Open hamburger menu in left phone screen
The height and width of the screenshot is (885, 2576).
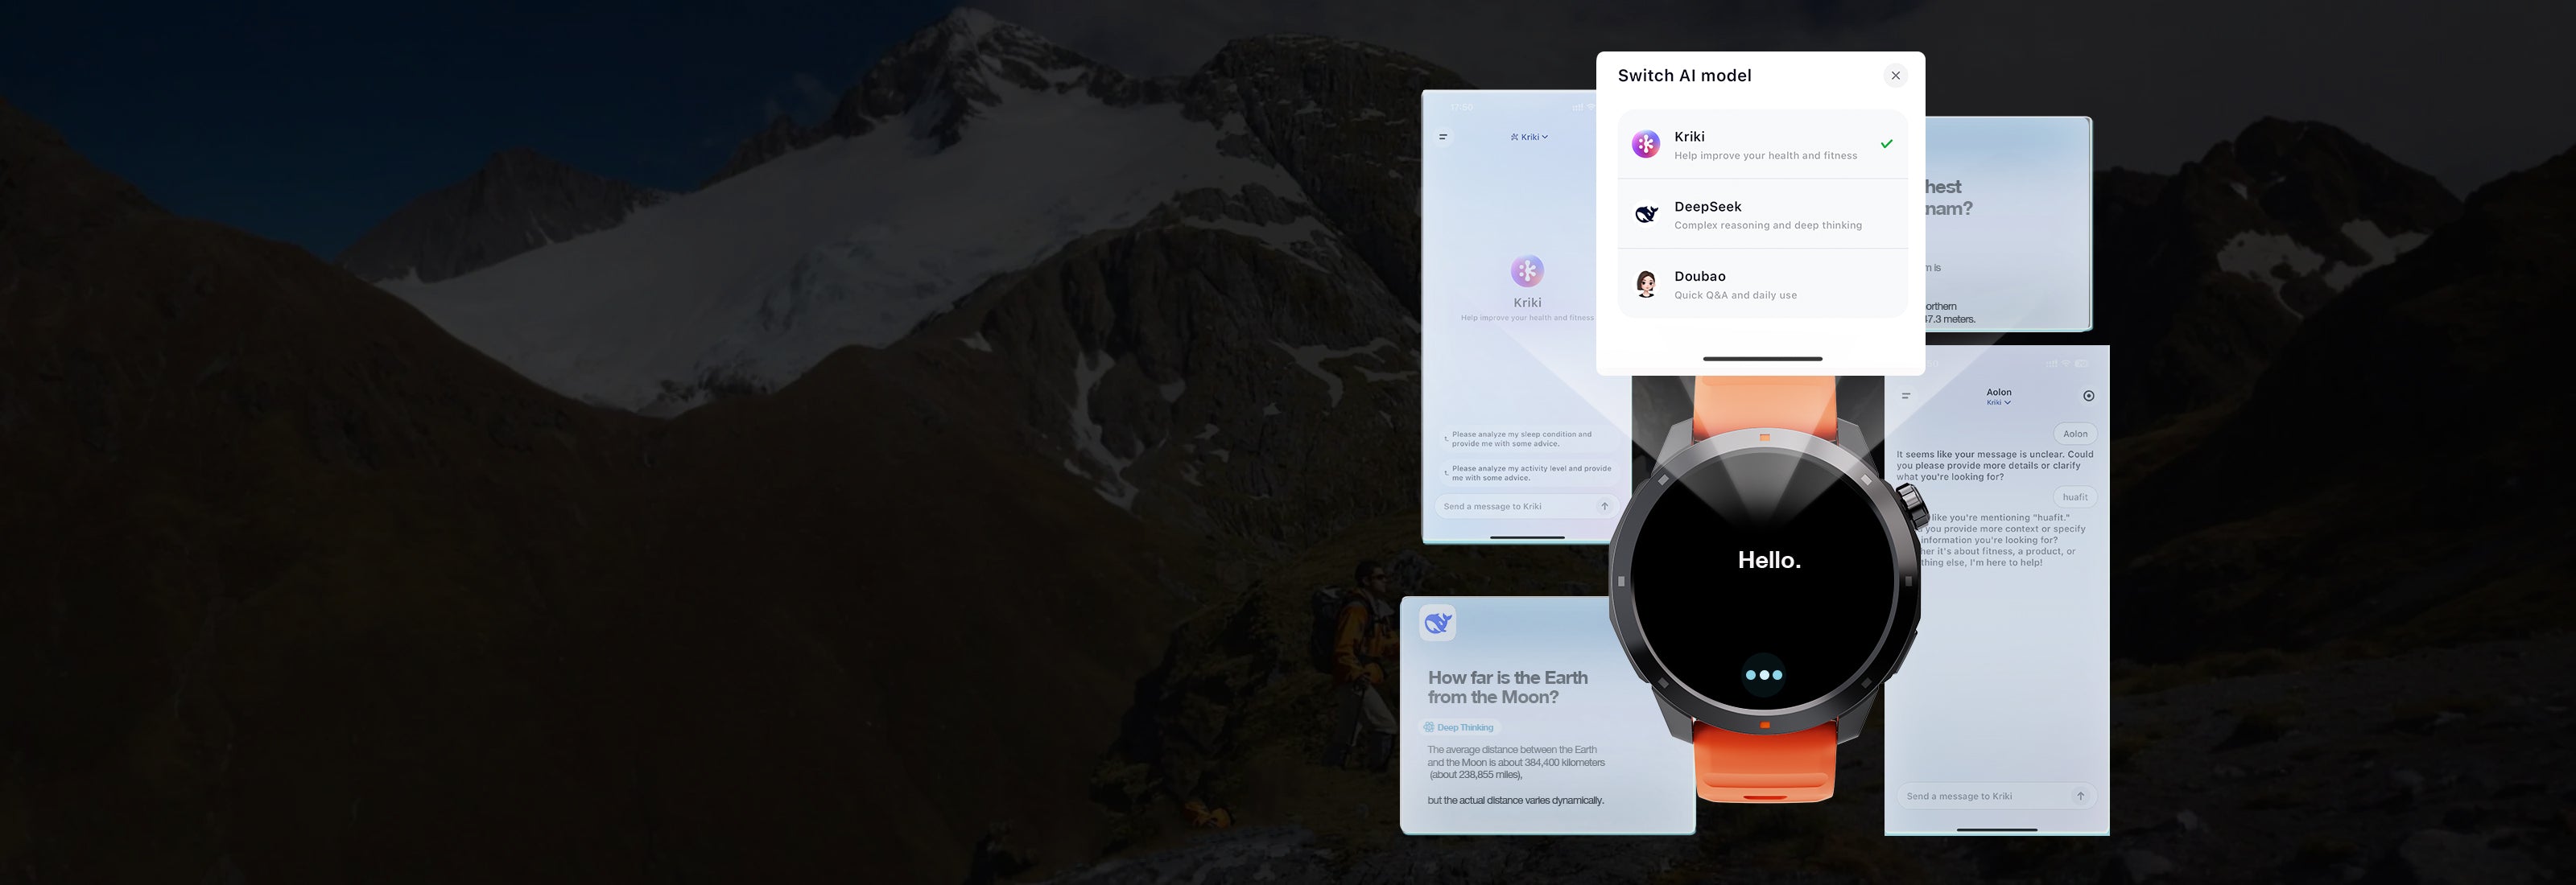1443,137
